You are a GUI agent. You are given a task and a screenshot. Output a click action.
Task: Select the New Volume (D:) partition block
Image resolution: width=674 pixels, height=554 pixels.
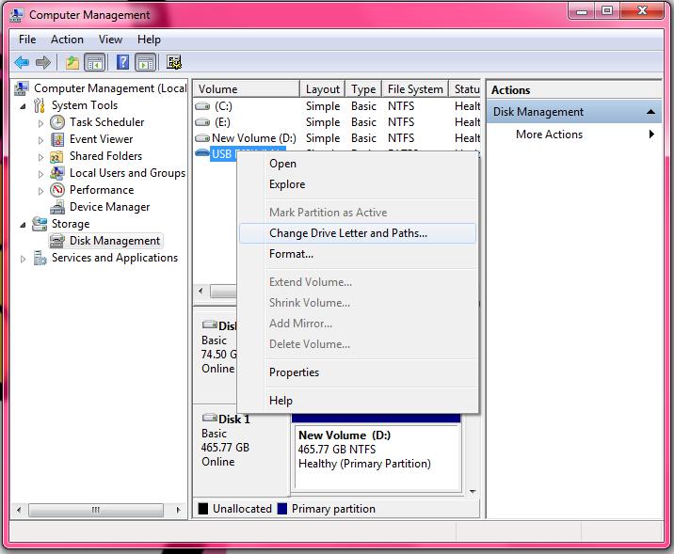377,455
